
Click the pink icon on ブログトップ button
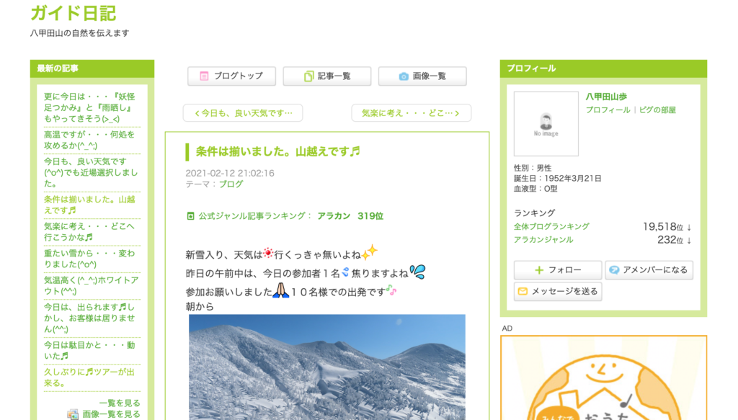pyautogui.click(x=204, y=76)
